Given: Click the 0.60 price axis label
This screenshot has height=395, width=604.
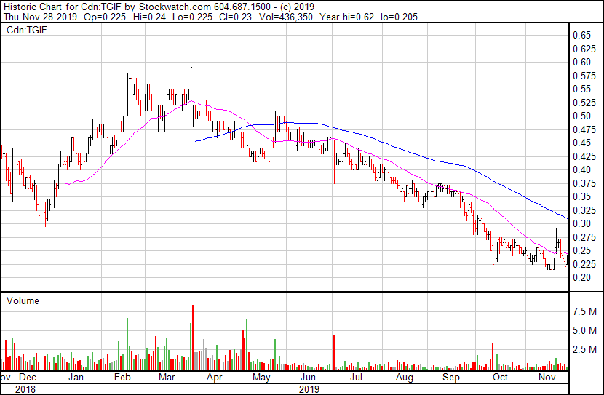Looking at the screenshot, I should [x=581, y=62].
